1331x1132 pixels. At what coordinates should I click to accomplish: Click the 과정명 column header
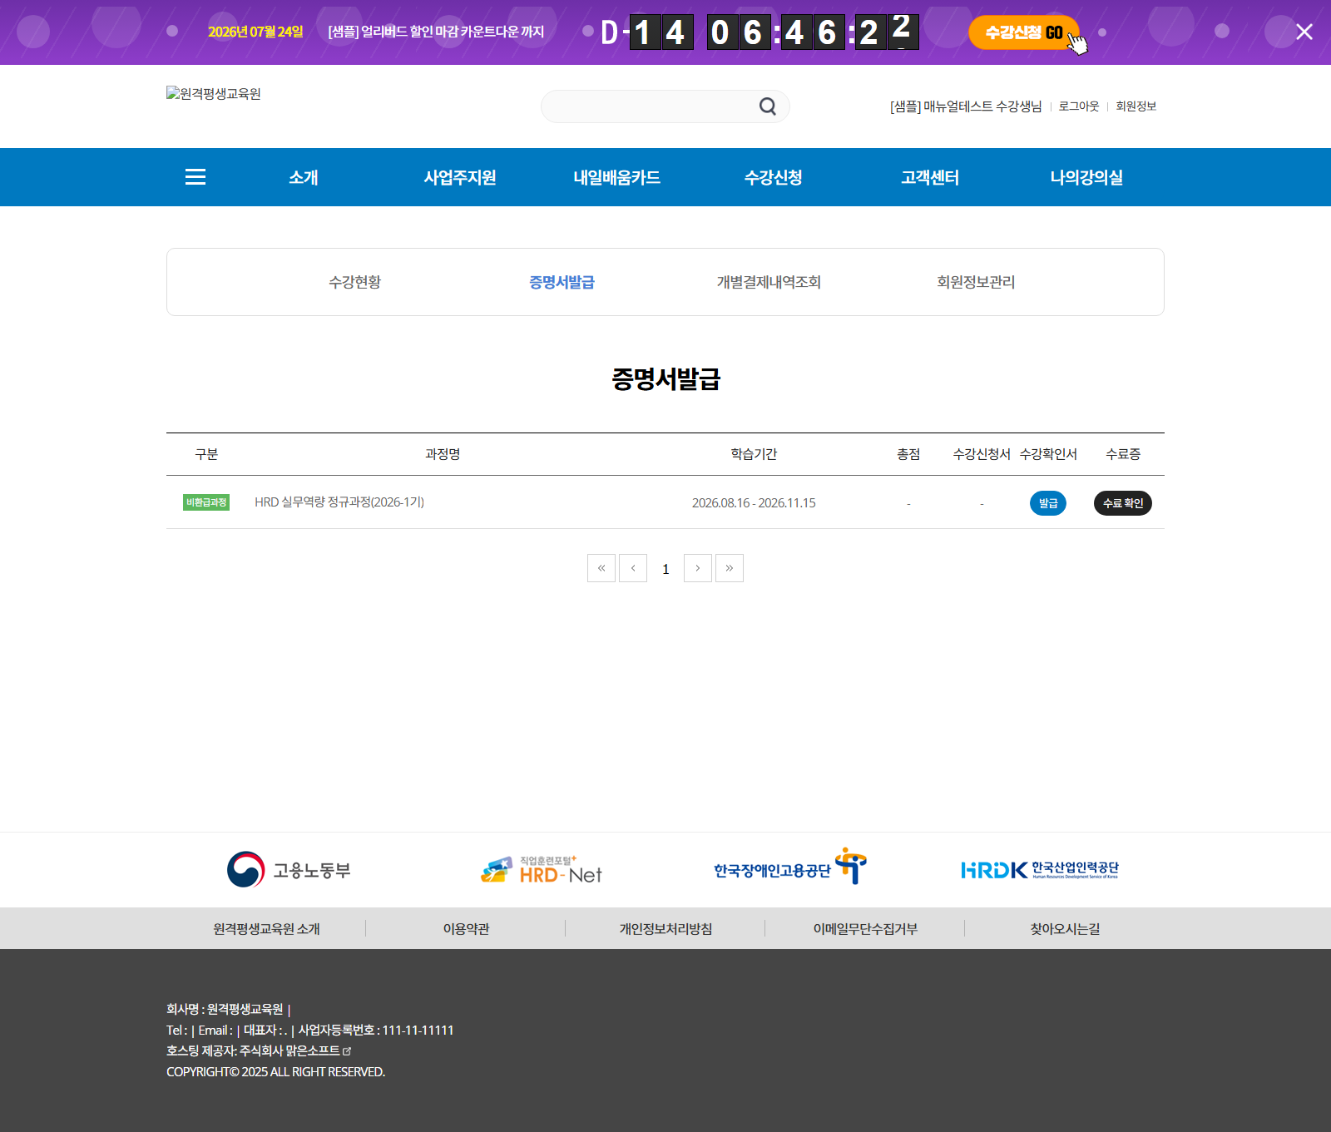pyautogui.click(x=443, y=454)
